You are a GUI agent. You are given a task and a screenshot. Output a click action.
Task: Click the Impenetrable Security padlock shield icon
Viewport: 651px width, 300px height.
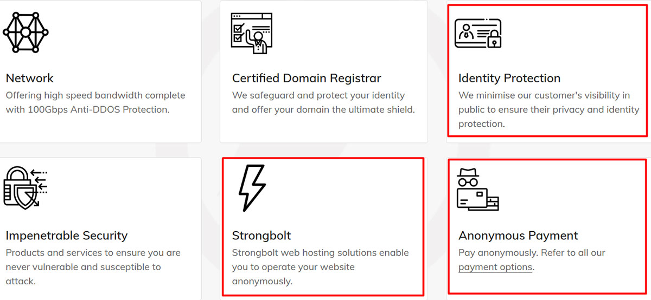coord(25,187)
